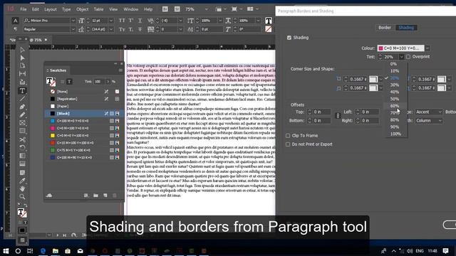
Task: Select the [Black] swatch
Action: point(83,114)
